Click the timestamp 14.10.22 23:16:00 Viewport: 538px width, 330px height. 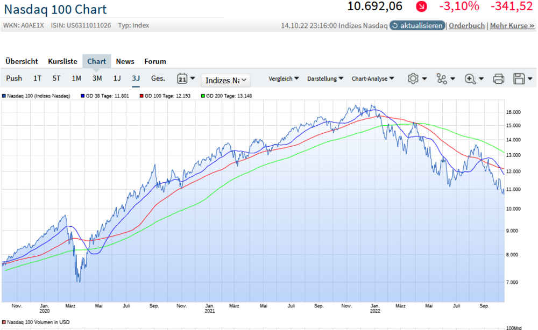tap(309, 25)
